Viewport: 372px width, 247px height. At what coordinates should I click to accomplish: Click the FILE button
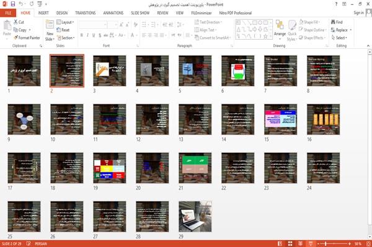tap(8, 13)
